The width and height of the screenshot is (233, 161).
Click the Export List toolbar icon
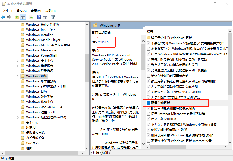[31, 17]
